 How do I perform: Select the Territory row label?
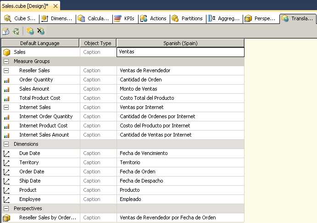[29, 163]
